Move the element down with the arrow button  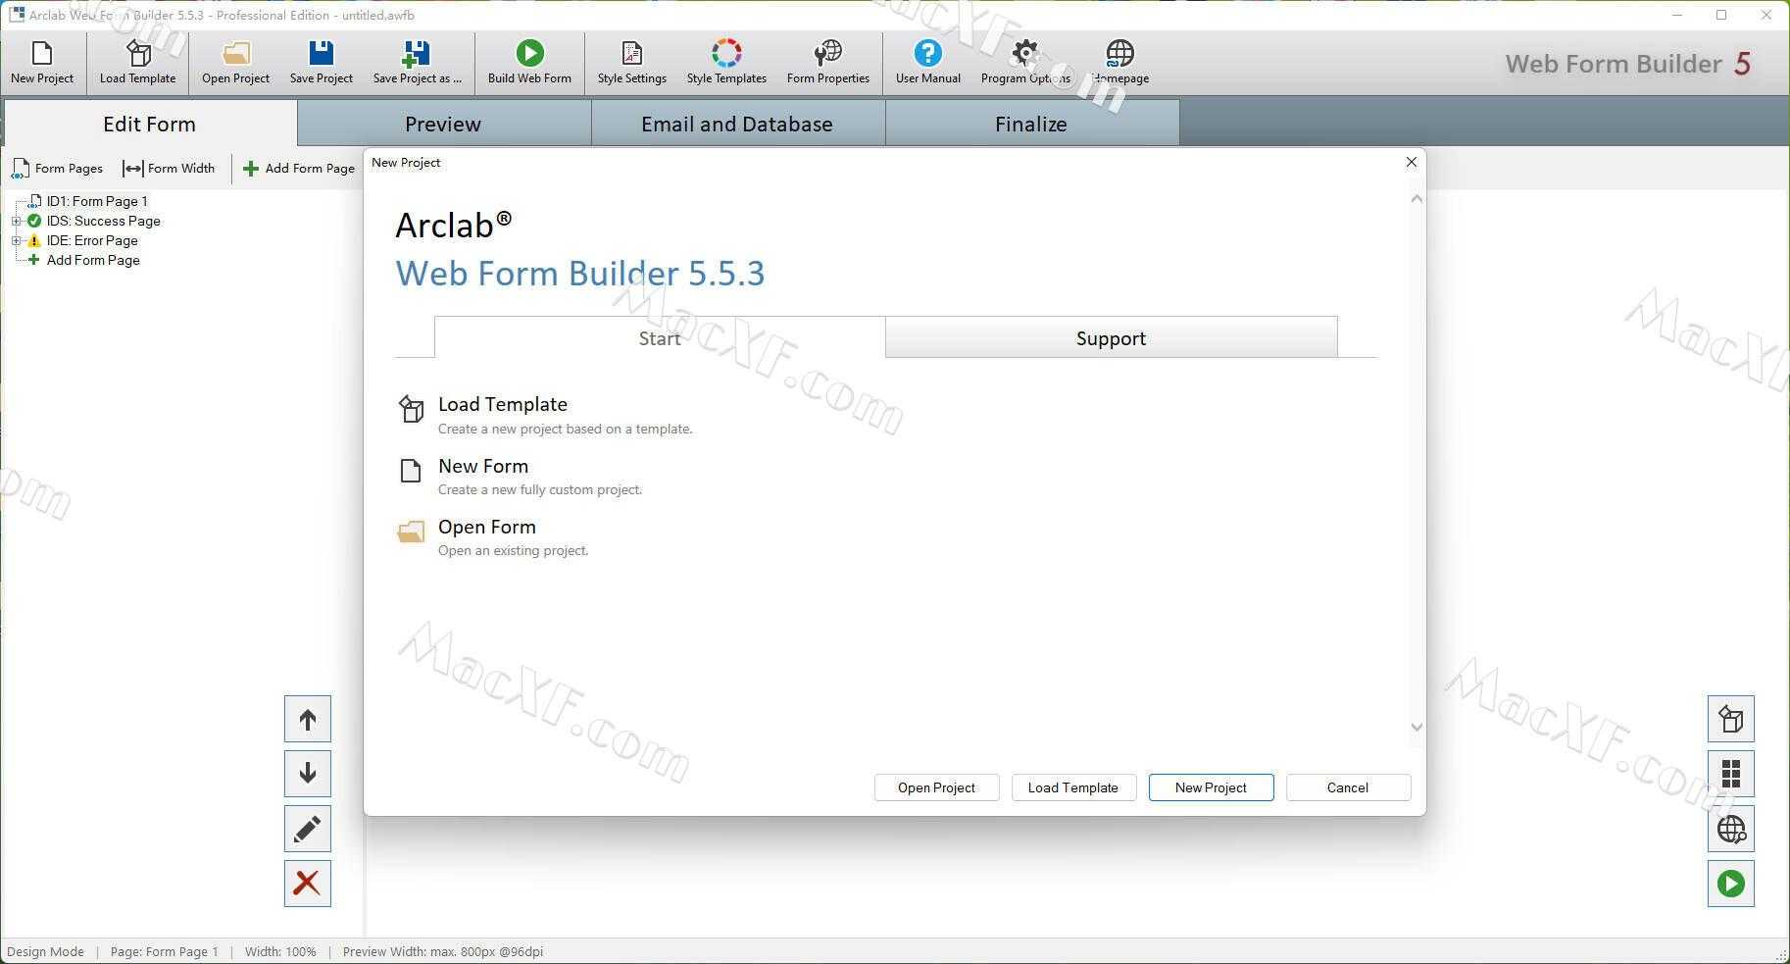coord(308,774)
